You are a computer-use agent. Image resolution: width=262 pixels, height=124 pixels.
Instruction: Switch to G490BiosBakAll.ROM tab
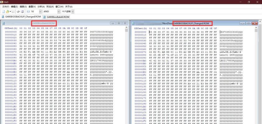coord(56,17)
